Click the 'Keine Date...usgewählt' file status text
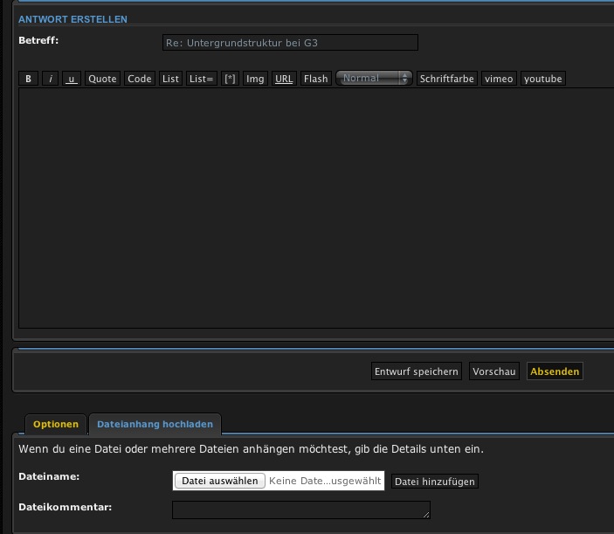Viewport: 614px width, 534px height. click(x=325, y=481)
